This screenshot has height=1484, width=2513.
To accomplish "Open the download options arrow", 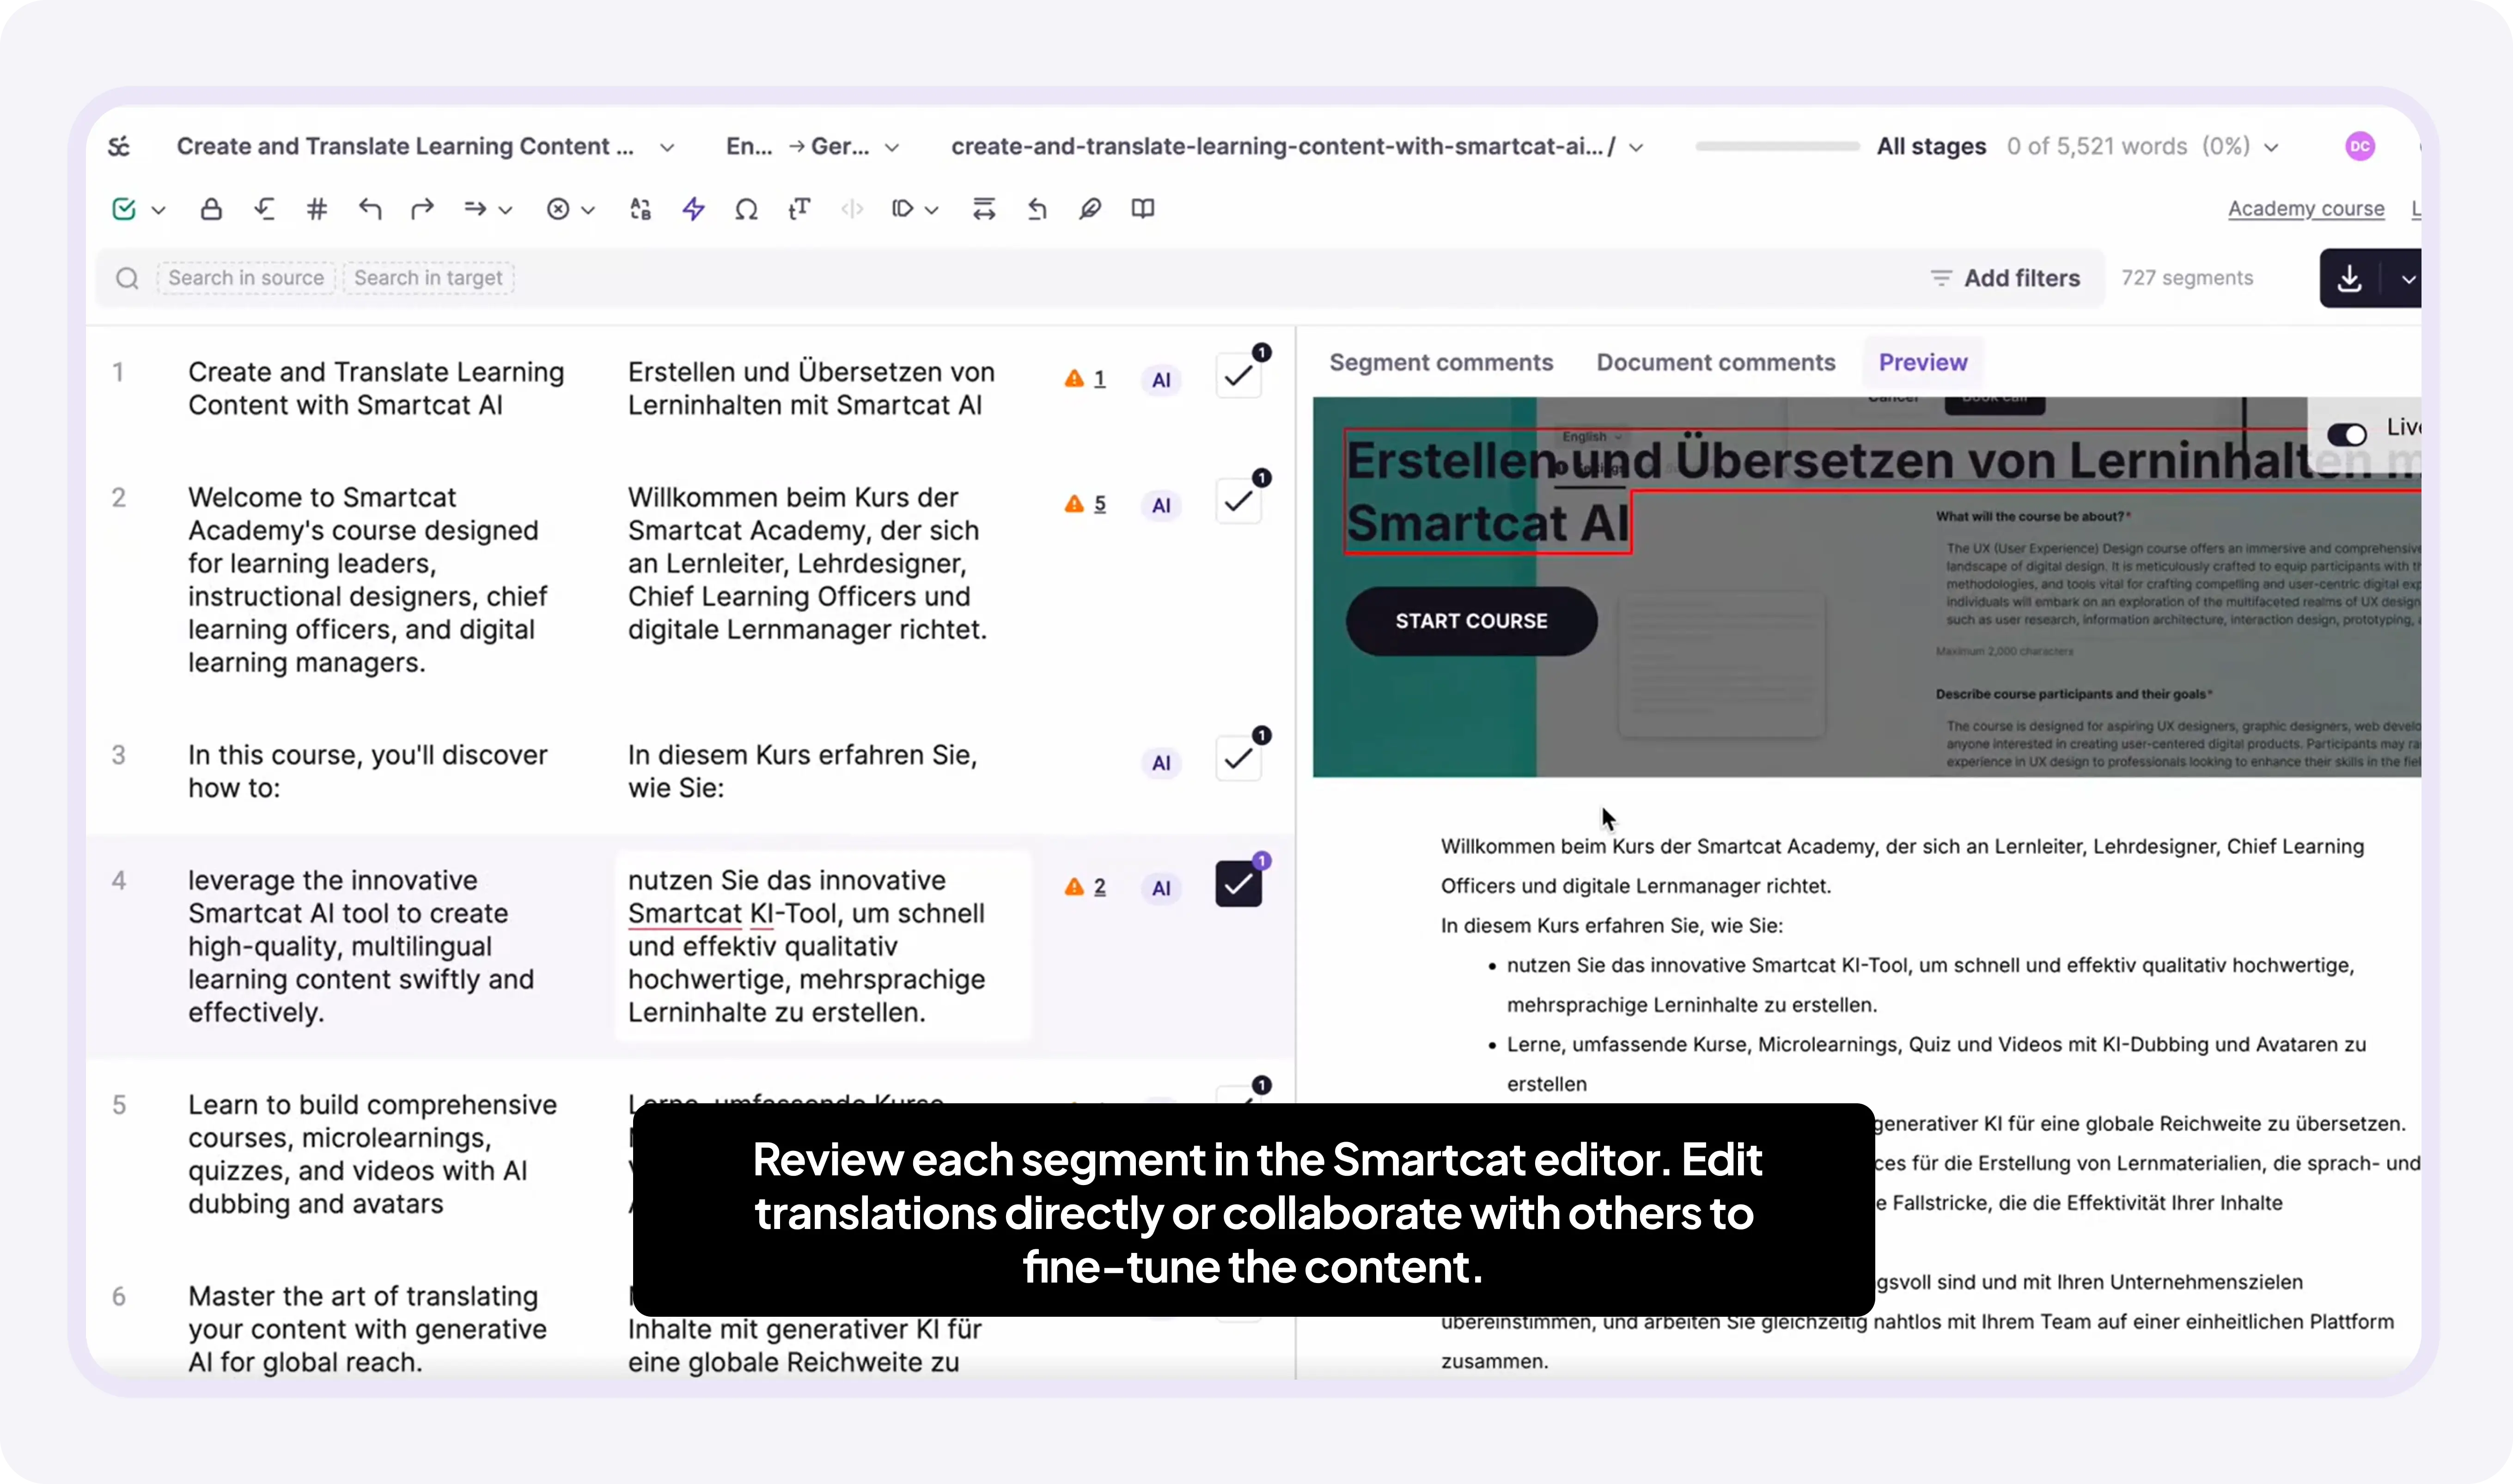I will (2408, 279).
